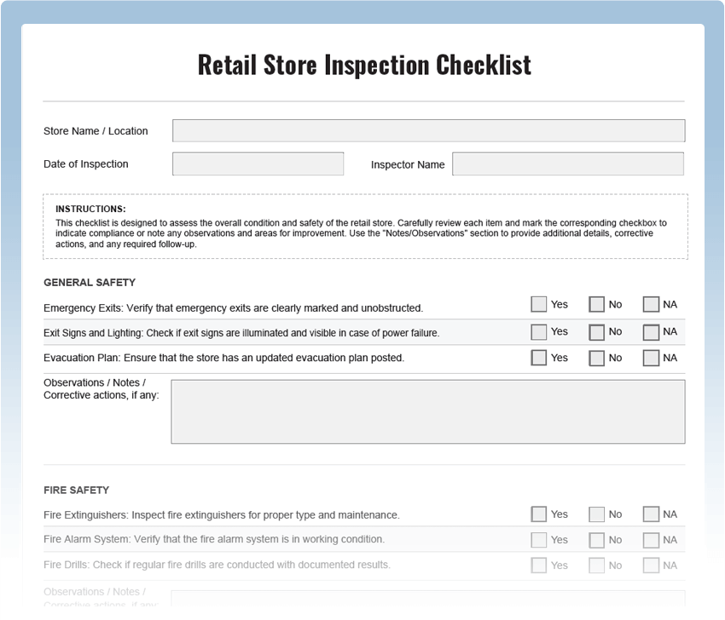Check No for Exit Signs and Lighting
Viewport: 725px width, 620px height.
[x=596, y=331]
